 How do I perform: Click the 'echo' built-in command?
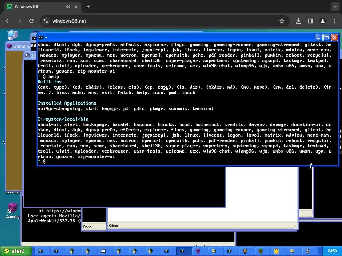click(x=77, y=93)
